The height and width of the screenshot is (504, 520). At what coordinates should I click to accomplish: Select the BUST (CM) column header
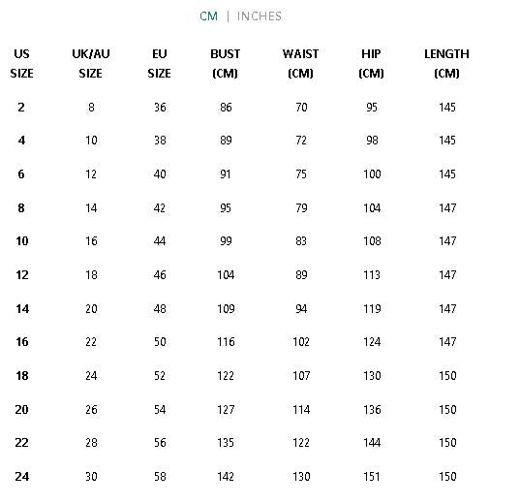coord(226,63)
